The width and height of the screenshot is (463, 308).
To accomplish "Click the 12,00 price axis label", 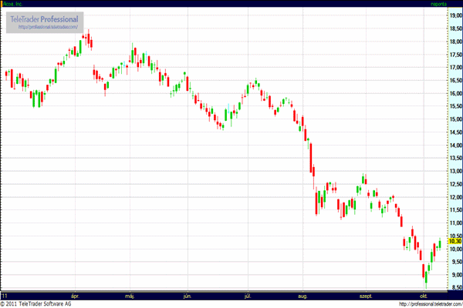I will (x=455, y=197).
